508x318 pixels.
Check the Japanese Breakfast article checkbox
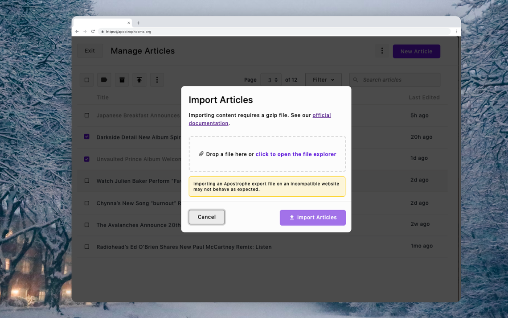coord(87,116)
